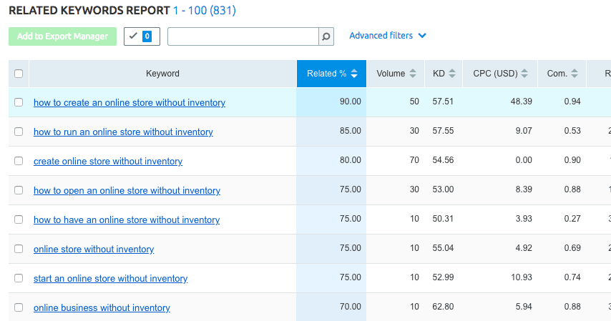
Task: Click the Keyword column header
Action: tap(162, 74)
